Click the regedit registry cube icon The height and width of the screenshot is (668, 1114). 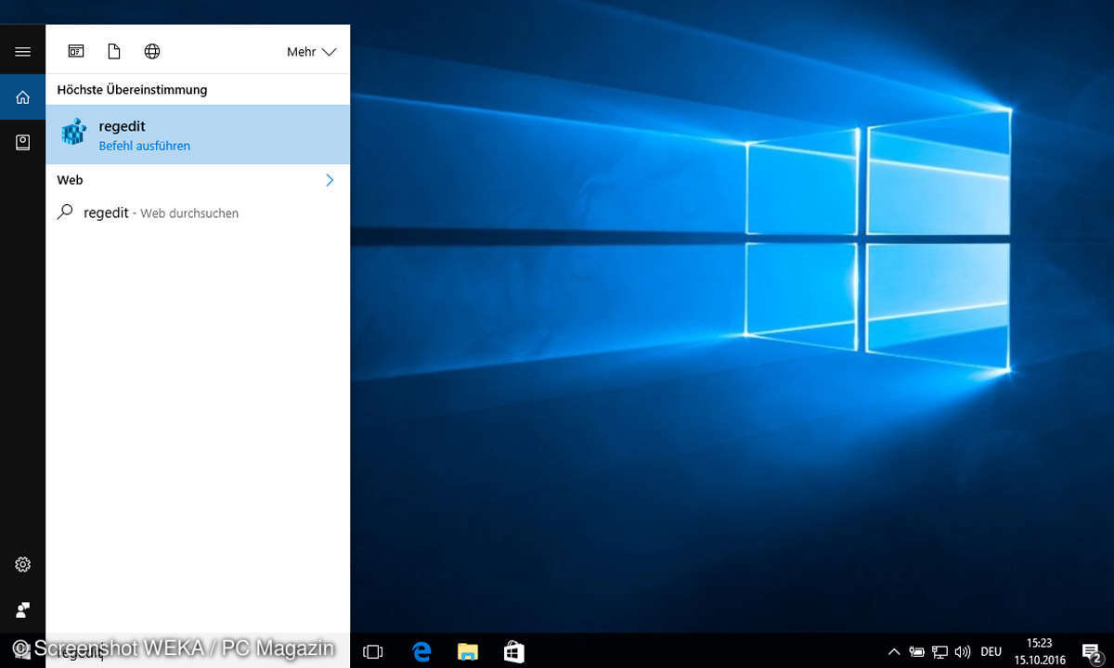point(74,133)
